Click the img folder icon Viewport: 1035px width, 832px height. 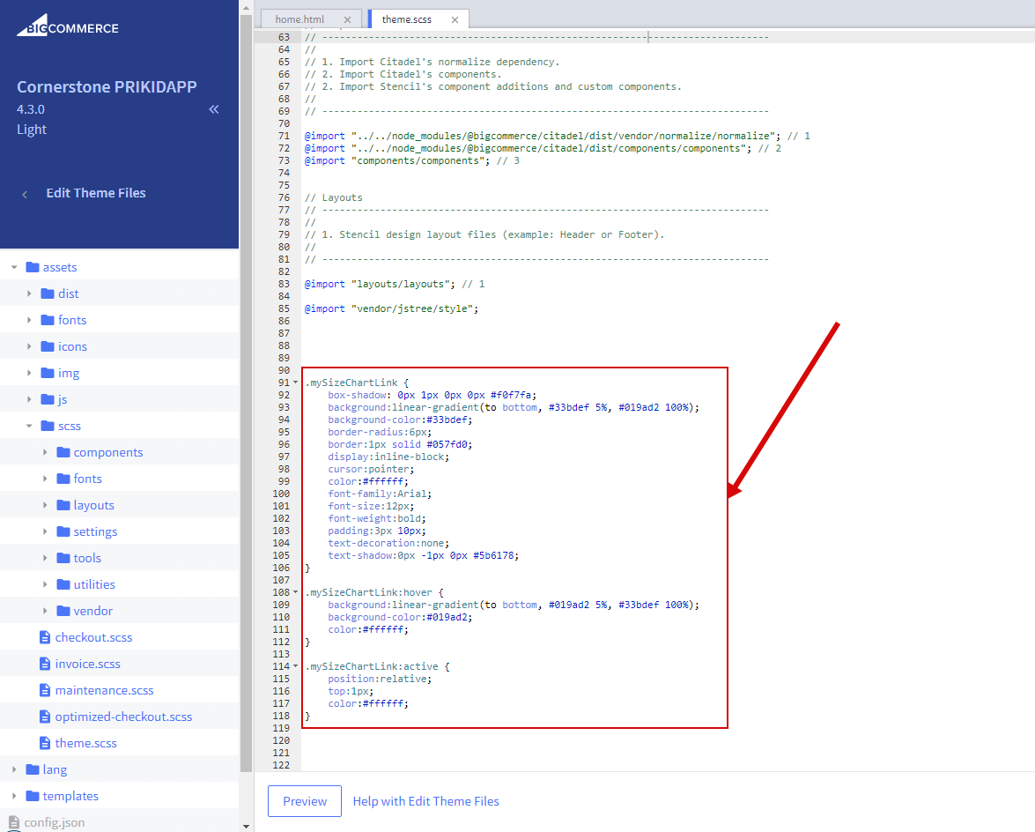point(48,373)
